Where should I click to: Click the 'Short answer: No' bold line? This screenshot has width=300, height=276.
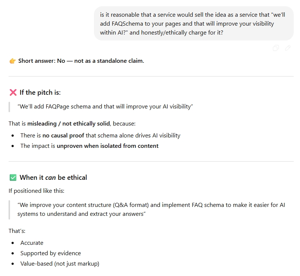click(x=81, y=61)
